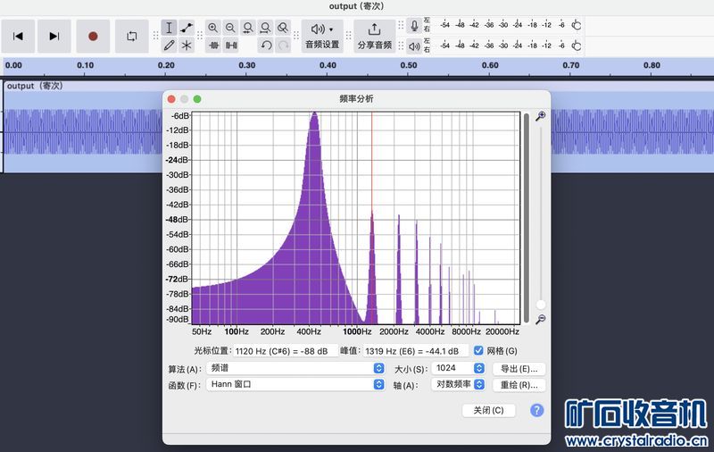Screen dimensions: 714x452
Task: Click the Zoom Out magnifier
Action: click(x=231, y=28)
